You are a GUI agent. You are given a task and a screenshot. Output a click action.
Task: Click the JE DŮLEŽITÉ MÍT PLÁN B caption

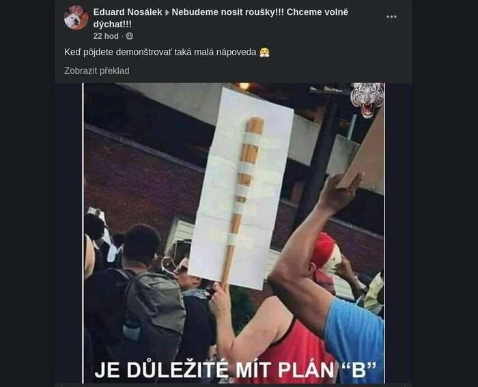236,370
